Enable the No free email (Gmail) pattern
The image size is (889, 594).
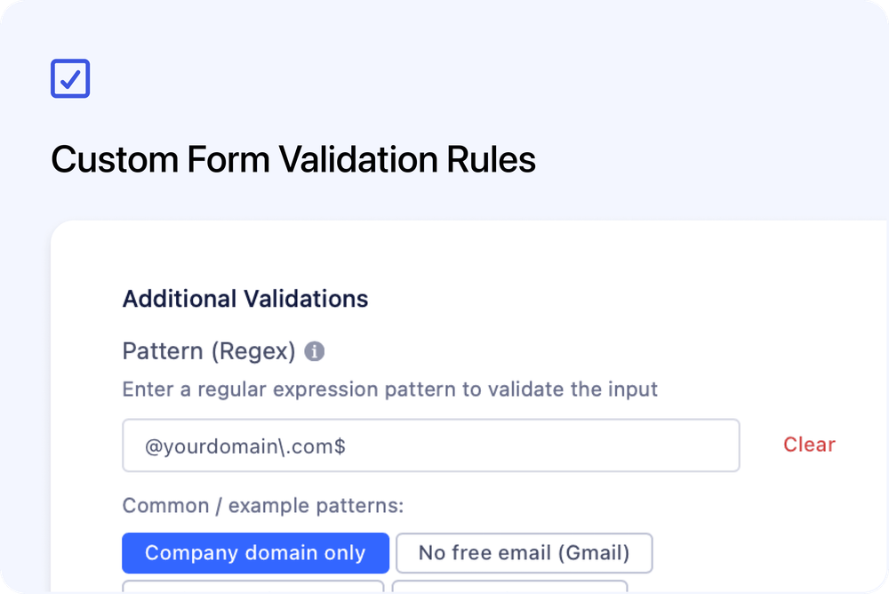coord(524,553)
